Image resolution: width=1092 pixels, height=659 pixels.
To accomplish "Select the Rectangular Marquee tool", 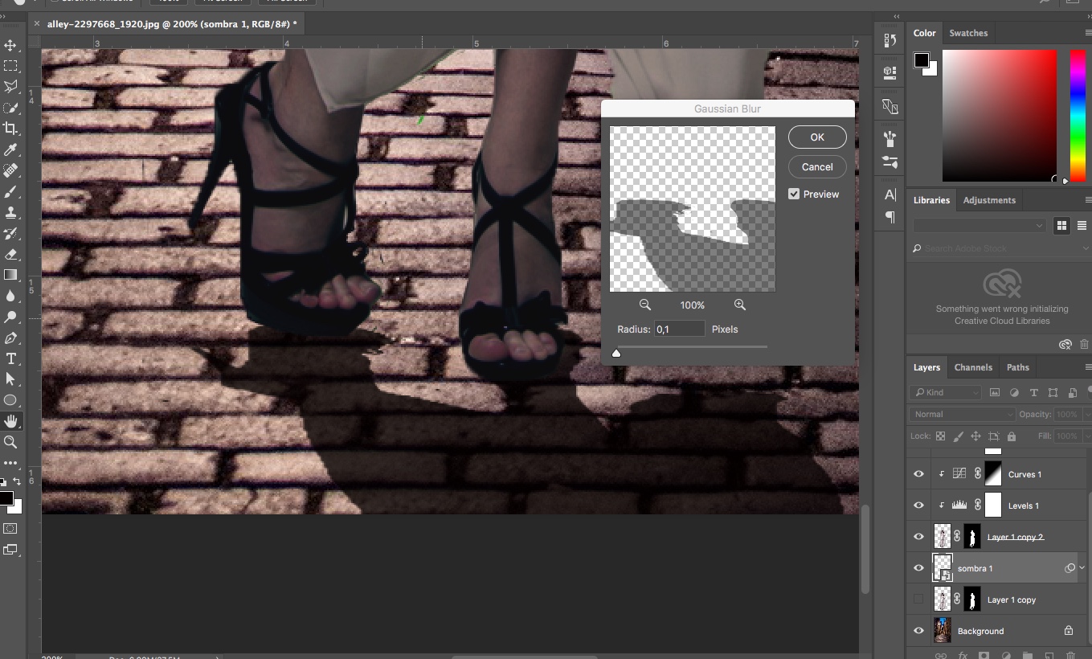I will point(10,66).
